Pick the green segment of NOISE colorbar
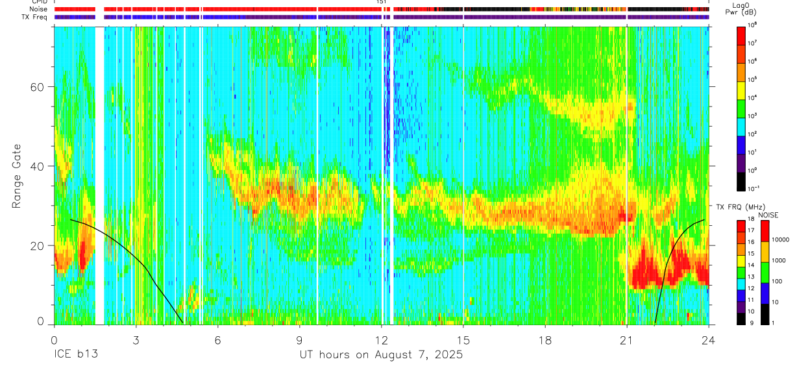This screenshot has height=368, width=797. [764, 273]
